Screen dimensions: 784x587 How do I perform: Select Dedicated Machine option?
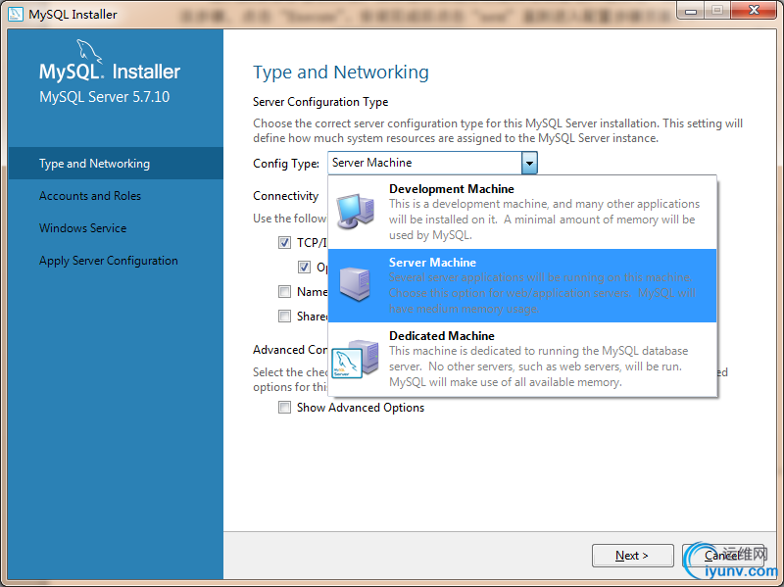point(522,359)
